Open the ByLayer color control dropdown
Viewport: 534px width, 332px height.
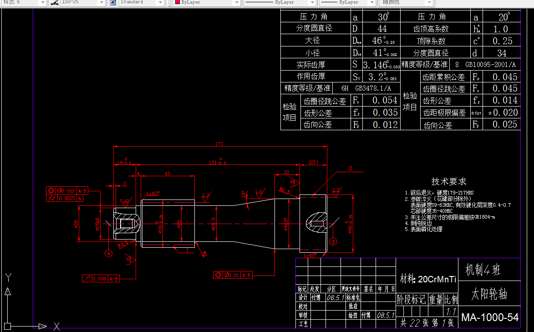(x=237, y=2)
